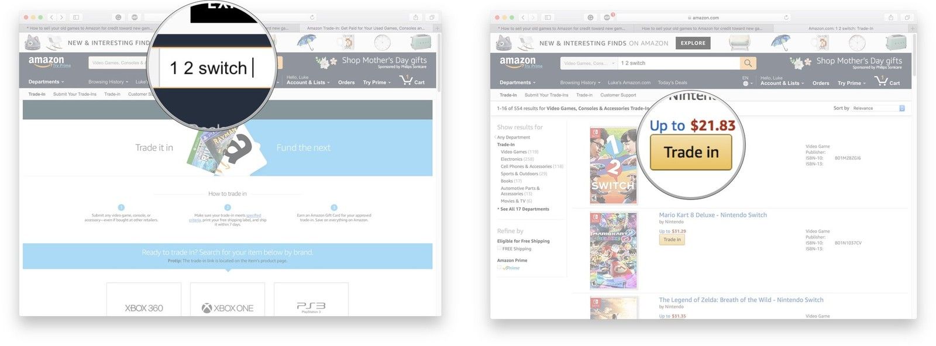Open Submit Your Trade-Ins in right window
936x346 pixels.
click(546, 95)
